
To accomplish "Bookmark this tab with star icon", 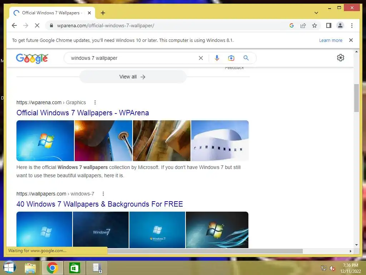I will 315,25.
